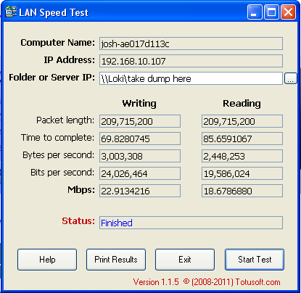This screenshot has width=301, height=293.
Task: Click the Exit button
Action: tap(185, 260)
